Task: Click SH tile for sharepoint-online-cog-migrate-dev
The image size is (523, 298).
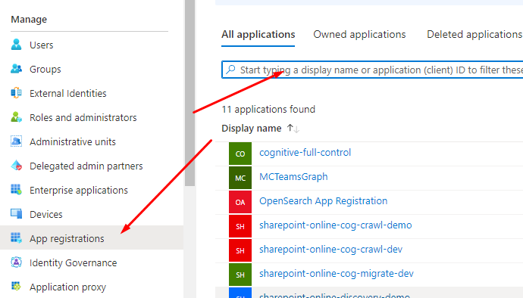Action: click(x=240, y=275)
